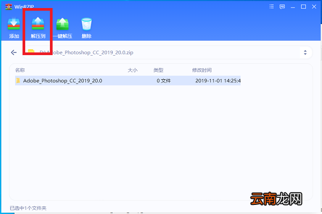Select the Adobe_Photoshop_CC_2019_20.0 folder row
322x214 pixels.
point(128,80)
